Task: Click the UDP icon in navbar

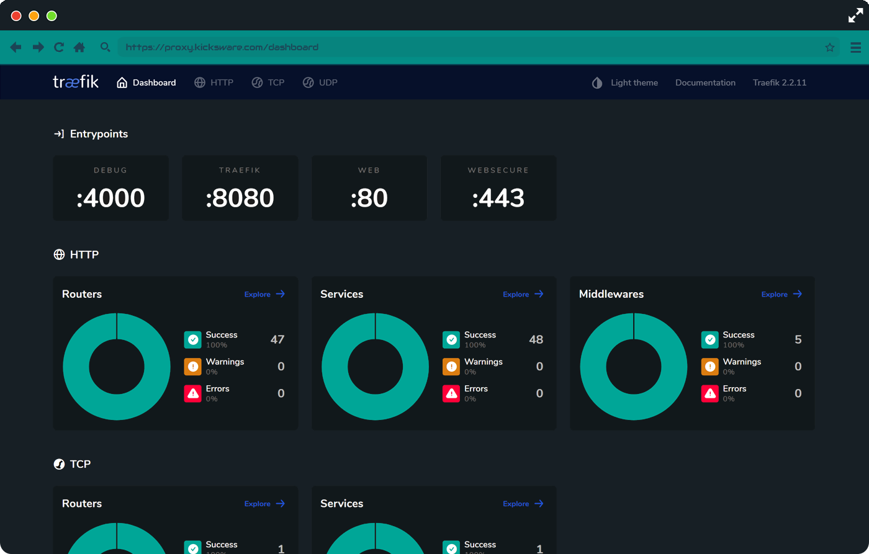Action: 308,83
